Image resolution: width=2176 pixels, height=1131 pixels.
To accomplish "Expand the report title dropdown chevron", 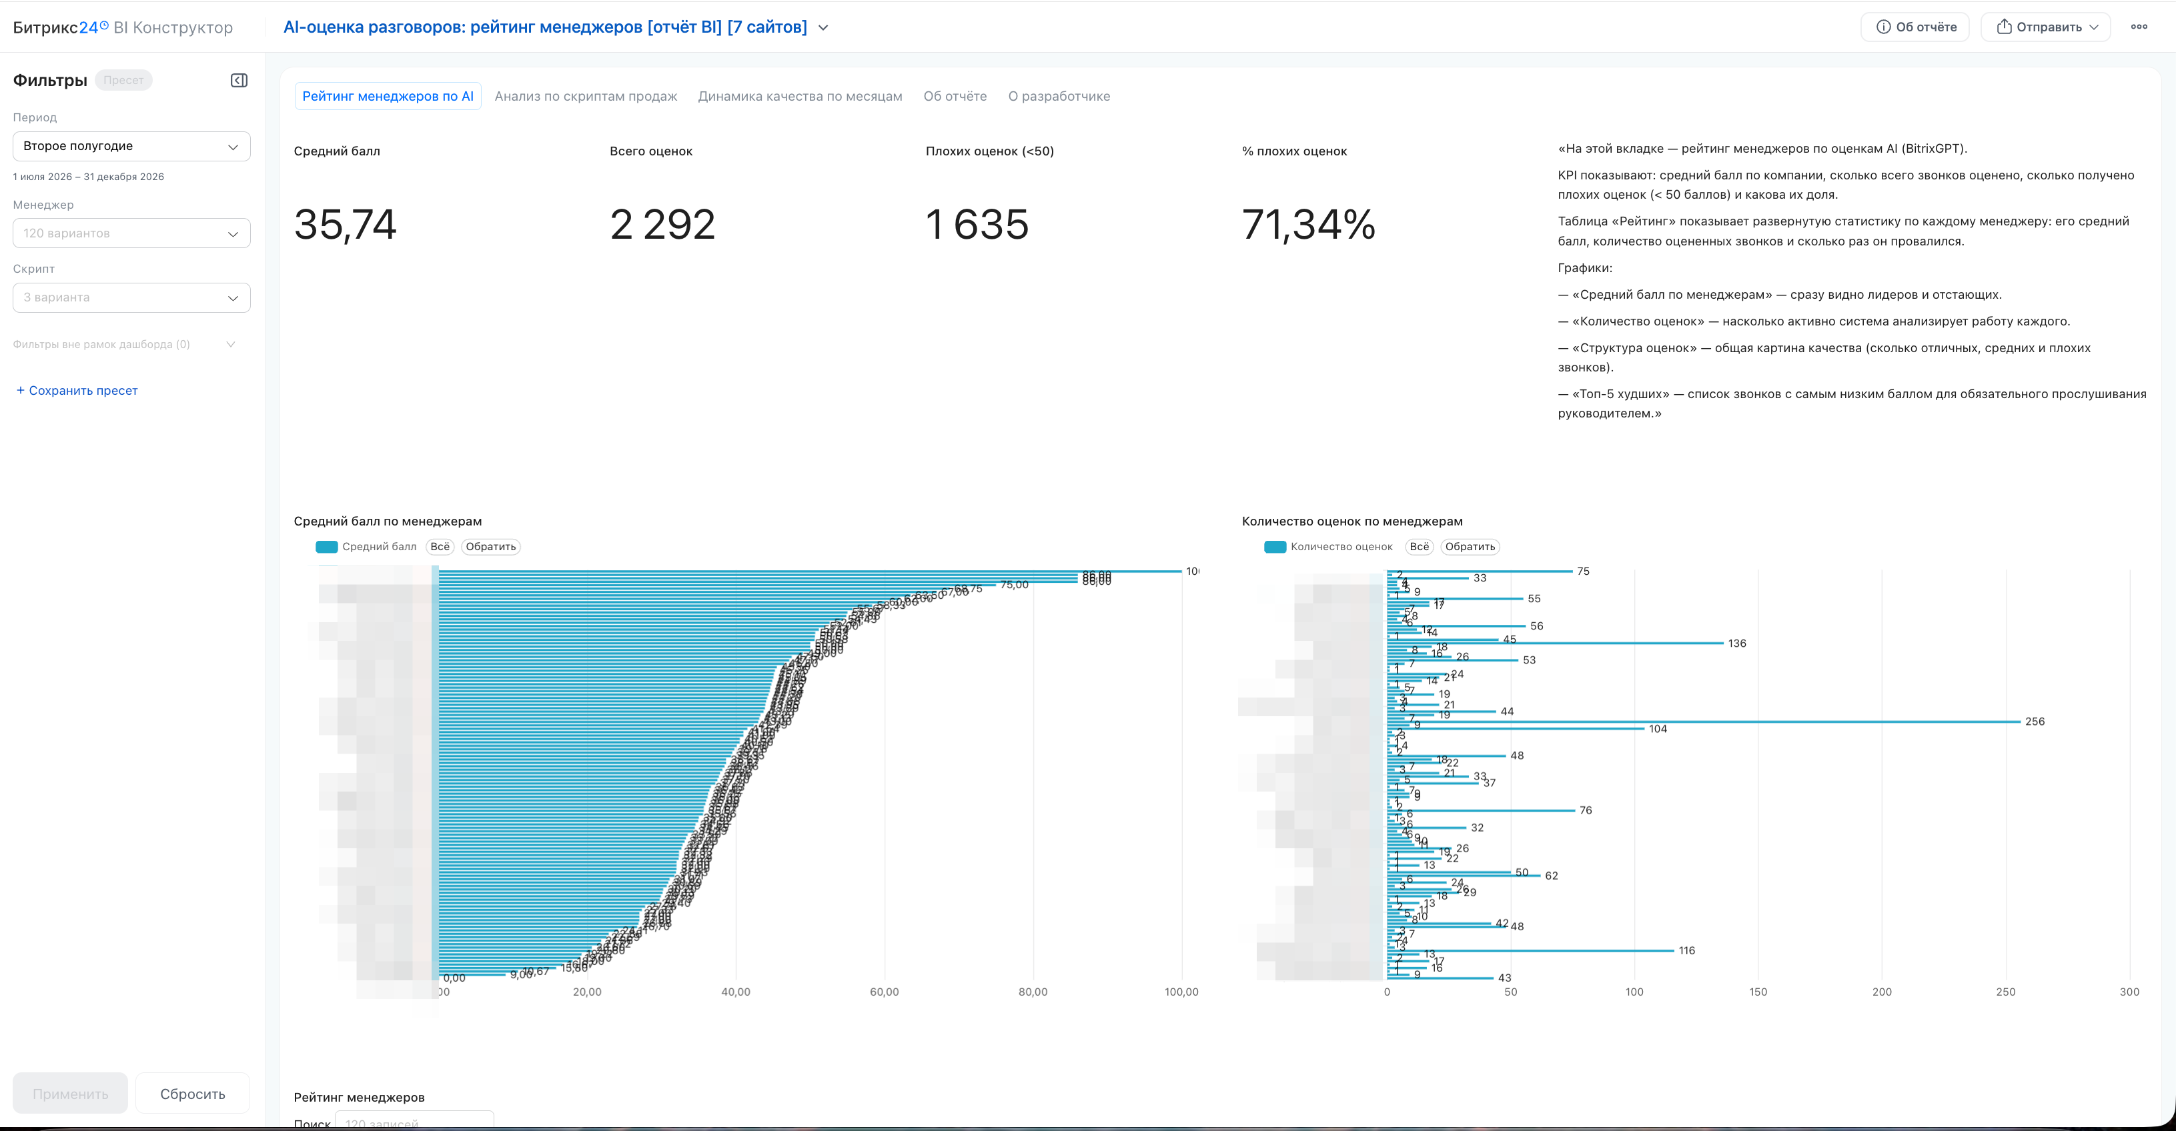I will [x=824, y=28].
